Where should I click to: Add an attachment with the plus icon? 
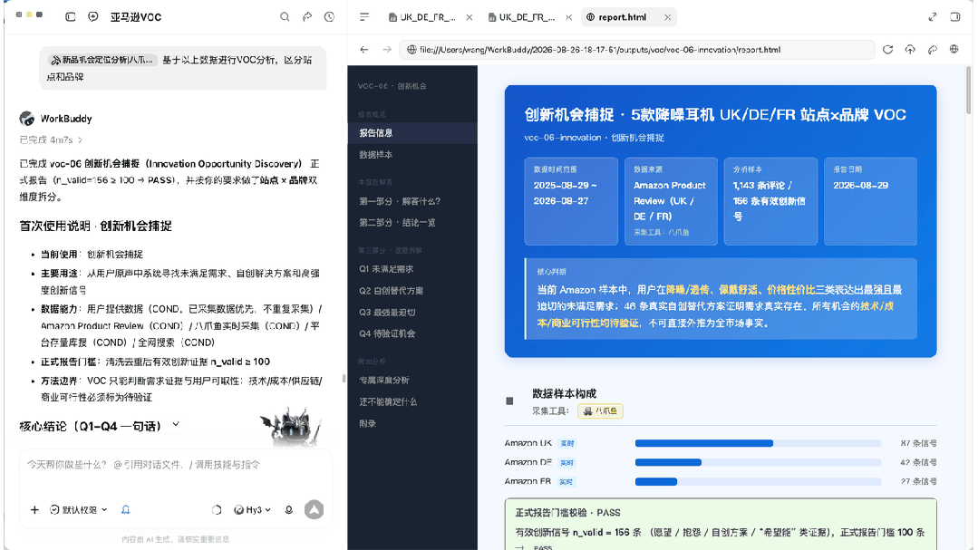tap(35, 510)
